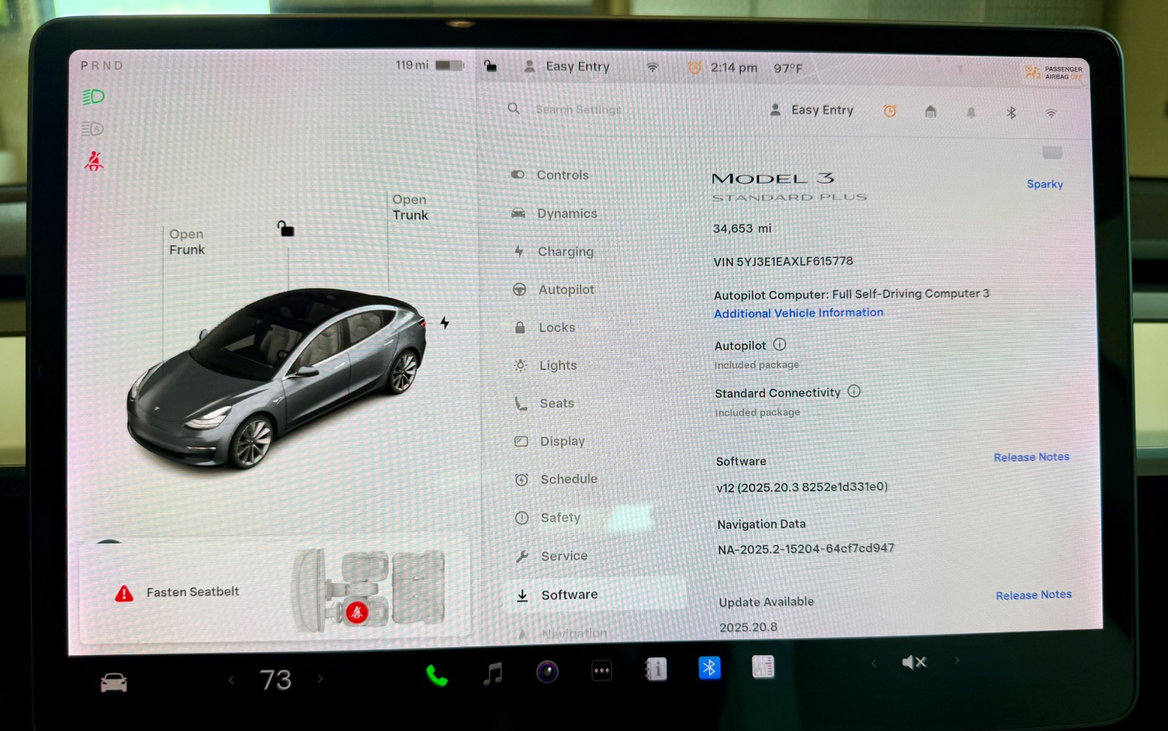Tap the lock icon in top status bar

click(x=491, y=66)
